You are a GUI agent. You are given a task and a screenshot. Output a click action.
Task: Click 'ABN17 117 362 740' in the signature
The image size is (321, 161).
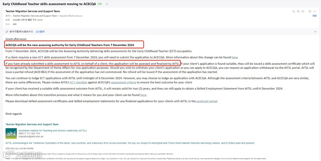click(29, 133)
